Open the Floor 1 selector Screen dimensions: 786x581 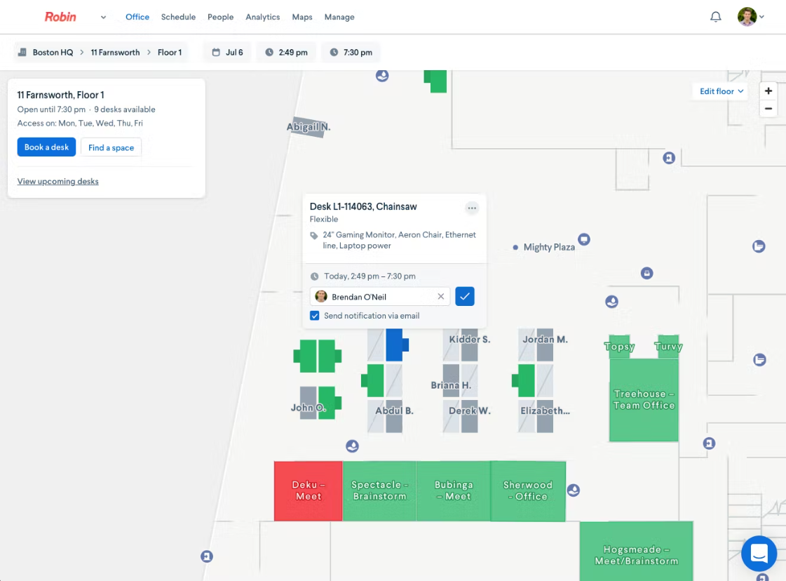170,52
